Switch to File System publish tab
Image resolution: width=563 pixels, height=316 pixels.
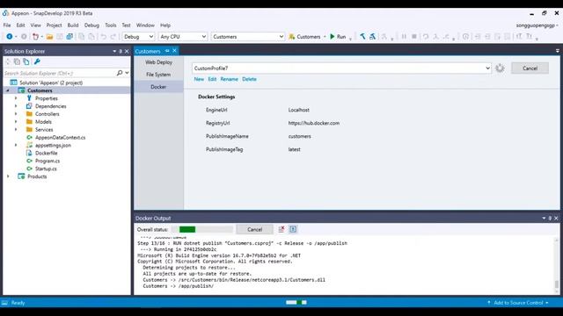[158, 75]
